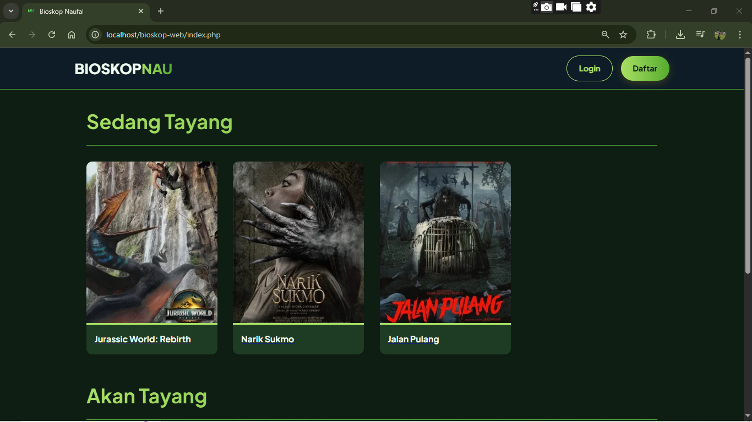Image resolution: width=752 pixels, height=422 pixels.
Task: Click the camera screenshot capture icon
Action: pyautogui.click(x=547, y=7)
